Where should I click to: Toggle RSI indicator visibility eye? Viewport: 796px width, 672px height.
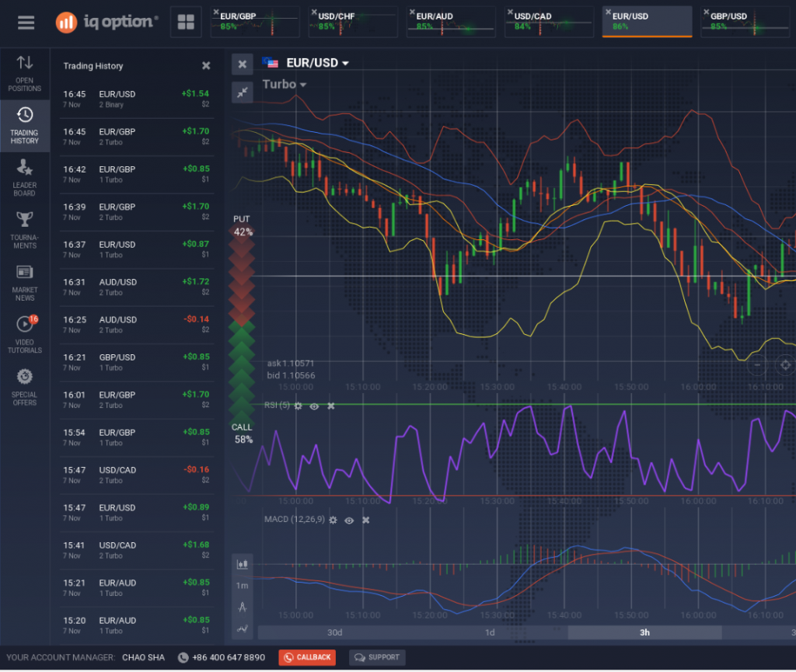click(314, 406)
